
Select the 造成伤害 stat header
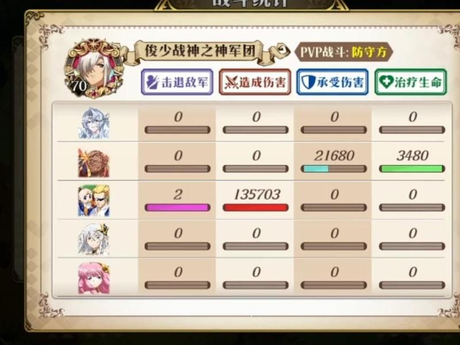pos(255,82)
